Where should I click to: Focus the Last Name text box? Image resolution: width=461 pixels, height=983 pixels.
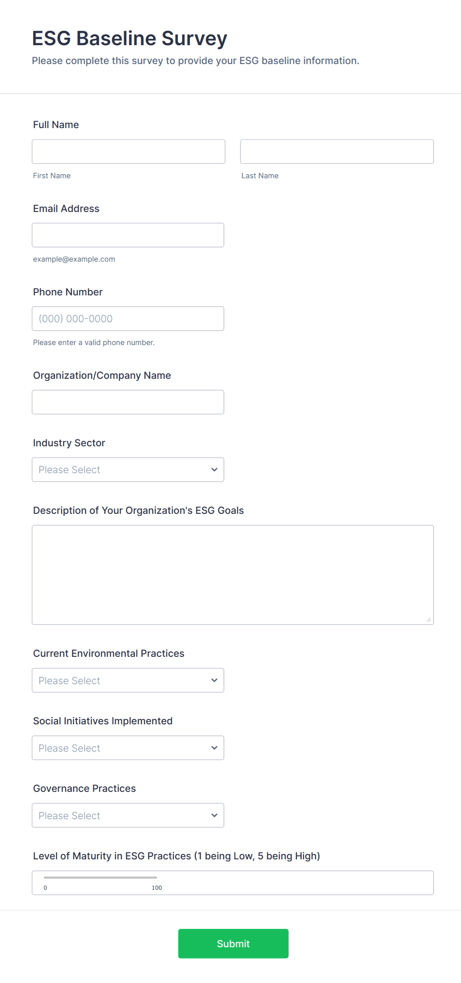(337, 151)
